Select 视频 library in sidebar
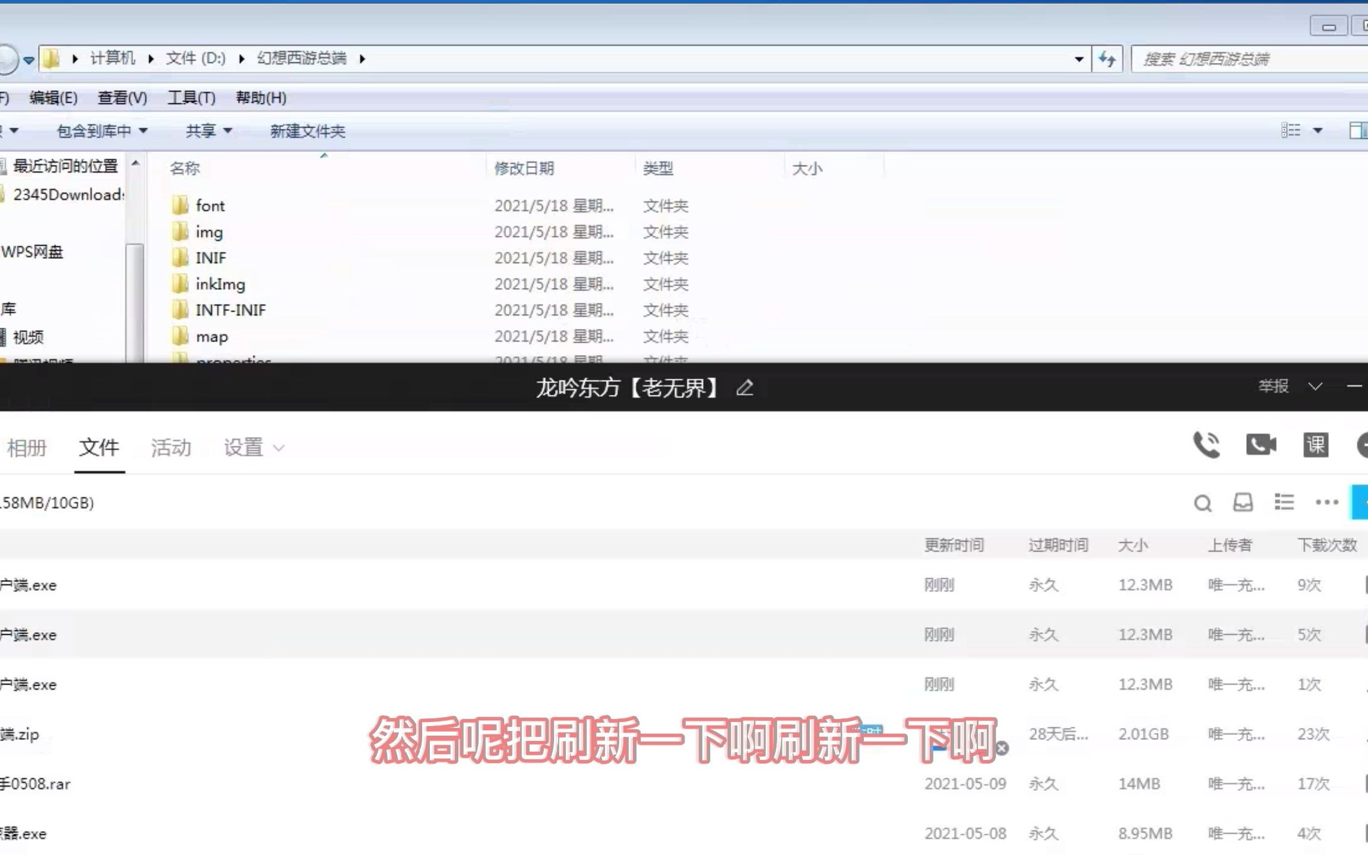The image size is (1368, 855). pos(28,337)
